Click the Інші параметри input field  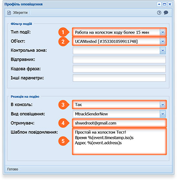(x=119, y=78)
